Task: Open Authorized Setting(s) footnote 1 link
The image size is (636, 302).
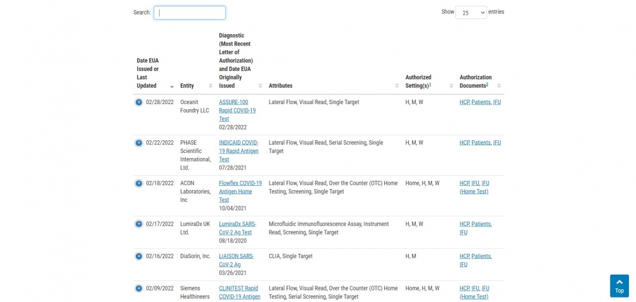Action: tap(430, 84)
